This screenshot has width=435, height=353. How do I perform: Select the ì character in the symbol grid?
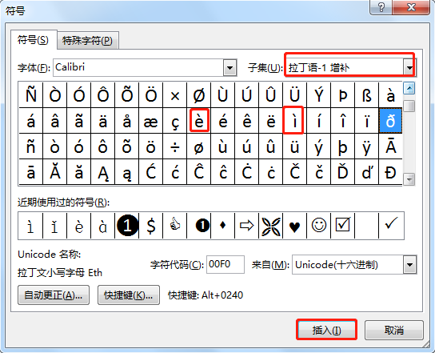pos(294,121)
